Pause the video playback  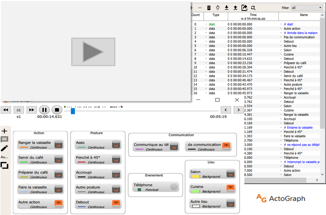44,110
